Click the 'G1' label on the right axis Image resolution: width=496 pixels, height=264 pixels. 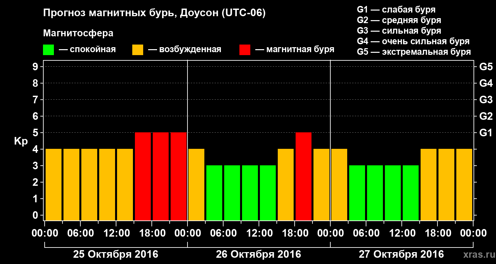click(x=486, y=133)
